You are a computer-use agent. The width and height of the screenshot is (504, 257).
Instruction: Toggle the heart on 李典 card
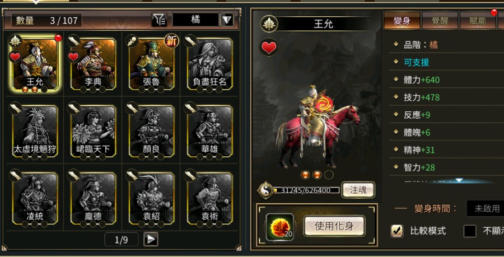(x=73, y=57)
